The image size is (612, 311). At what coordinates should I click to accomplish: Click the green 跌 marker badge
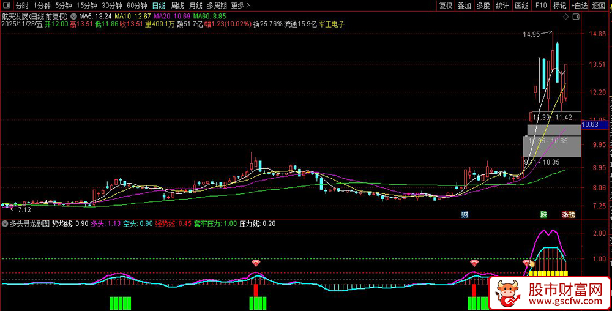tap(543, 215)
